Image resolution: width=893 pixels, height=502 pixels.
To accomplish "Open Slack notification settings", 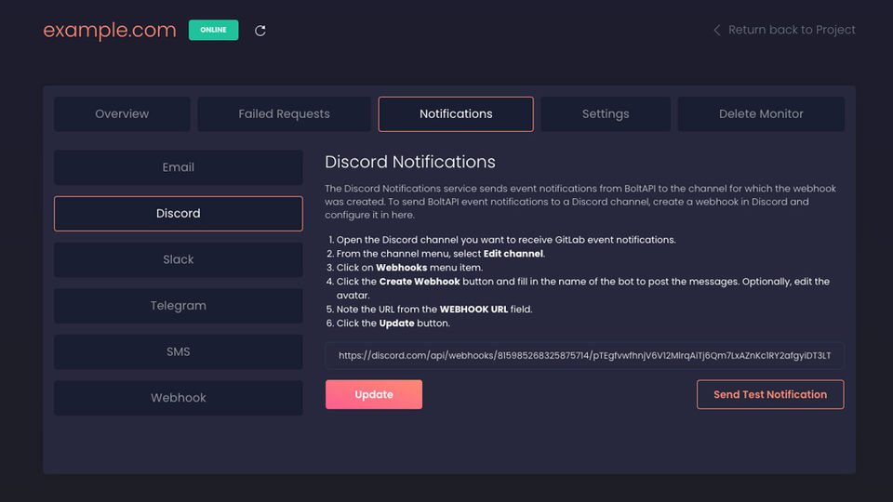I will click(x=179, y=259).
